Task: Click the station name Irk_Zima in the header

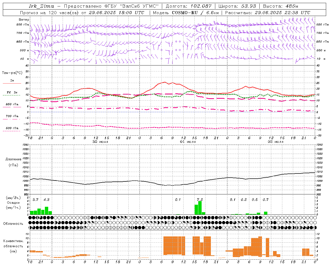Action: click(42, 6)
